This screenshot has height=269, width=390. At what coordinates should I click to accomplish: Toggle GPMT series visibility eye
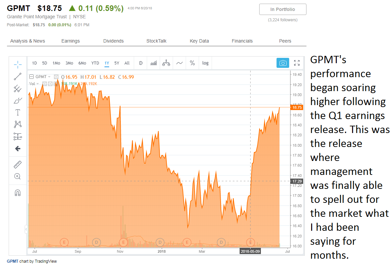click(x=56, y=77)
